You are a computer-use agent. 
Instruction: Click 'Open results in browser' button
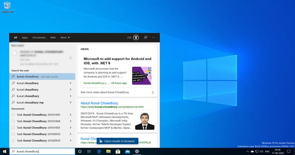click(x=117, y=141)
